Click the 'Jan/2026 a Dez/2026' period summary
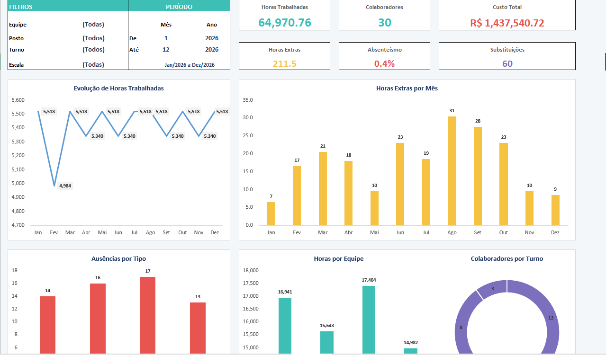 pos(190,65)
